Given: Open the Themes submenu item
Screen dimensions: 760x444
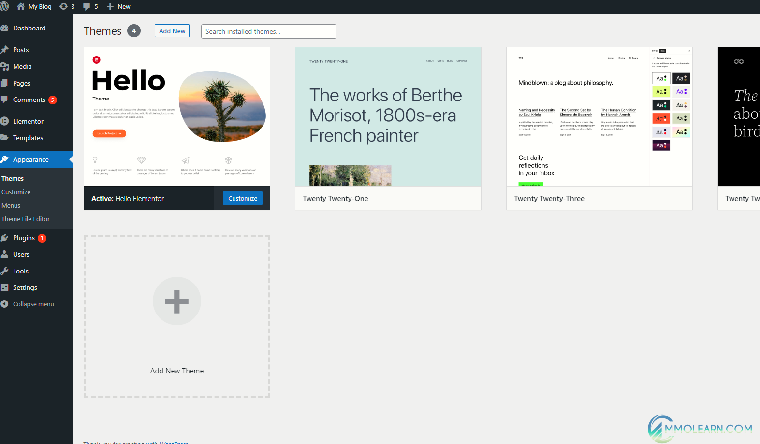Looking at the screenshot, I should pos(13,178).
